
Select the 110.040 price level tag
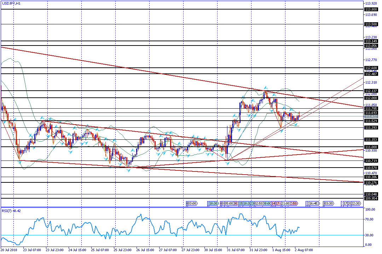(x=371, y=194)
